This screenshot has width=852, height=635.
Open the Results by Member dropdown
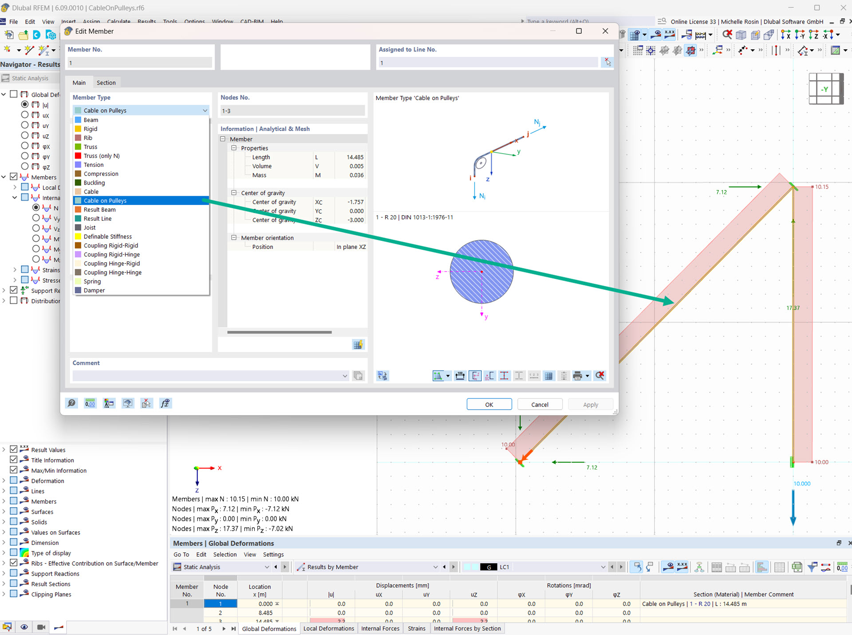coord(435,567)
